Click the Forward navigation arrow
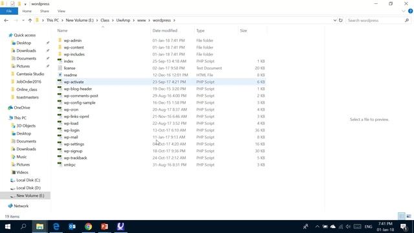The image size is (414, 233). pos(16,20)
